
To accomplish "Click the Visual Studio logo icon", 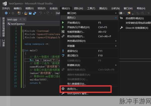I will 5,3.
